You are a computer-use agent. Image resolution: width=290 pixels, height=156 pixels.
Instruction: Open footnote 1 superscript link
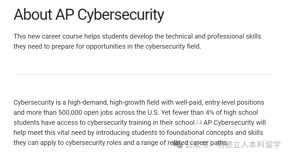(197, 122)
